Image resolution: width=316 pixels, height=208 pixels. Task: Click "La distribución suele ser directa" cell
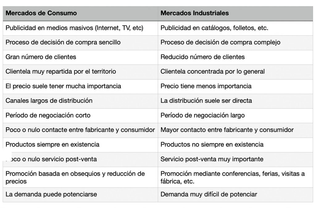tap(206, 101)
